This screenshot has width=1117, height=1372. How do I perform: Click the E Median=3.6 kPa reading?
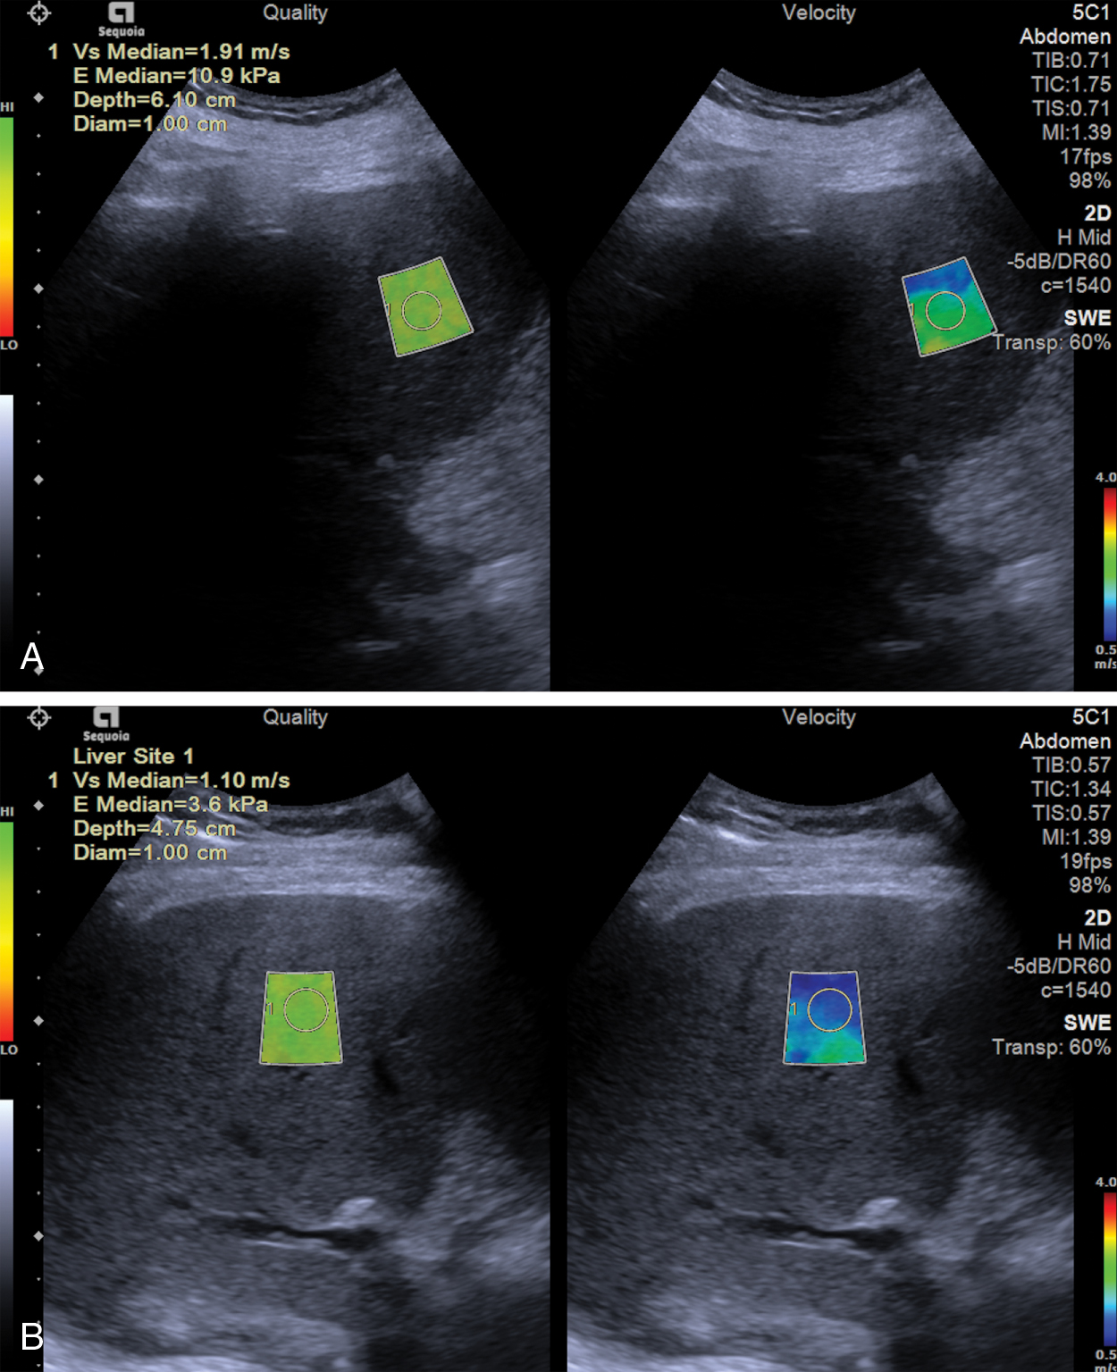click(x=171, y=805)
